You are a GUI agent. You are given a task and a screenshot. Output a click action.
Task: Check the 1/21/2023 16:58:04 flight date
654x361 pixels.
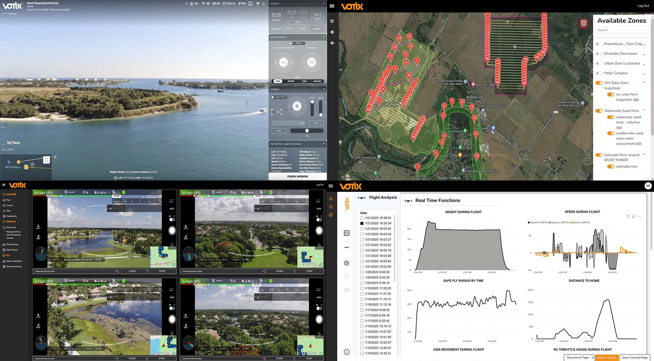[362, 218]
